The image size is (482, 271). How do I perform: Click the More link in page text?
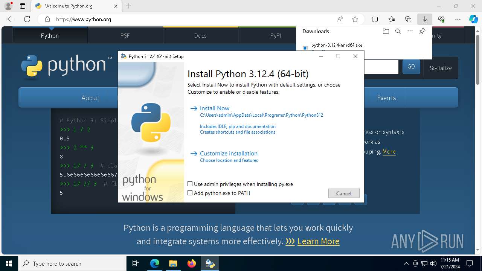point(389,152)
